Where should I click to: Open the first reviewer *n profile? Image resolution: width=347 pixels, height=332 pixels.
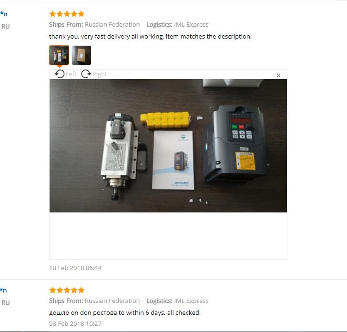(x=4, y=14)
